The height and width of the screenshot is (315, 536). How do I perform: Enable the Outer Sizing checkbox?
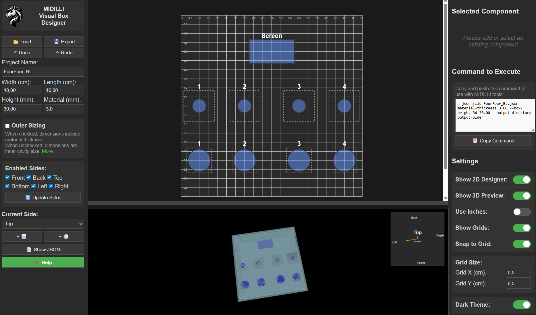(7, 126)
